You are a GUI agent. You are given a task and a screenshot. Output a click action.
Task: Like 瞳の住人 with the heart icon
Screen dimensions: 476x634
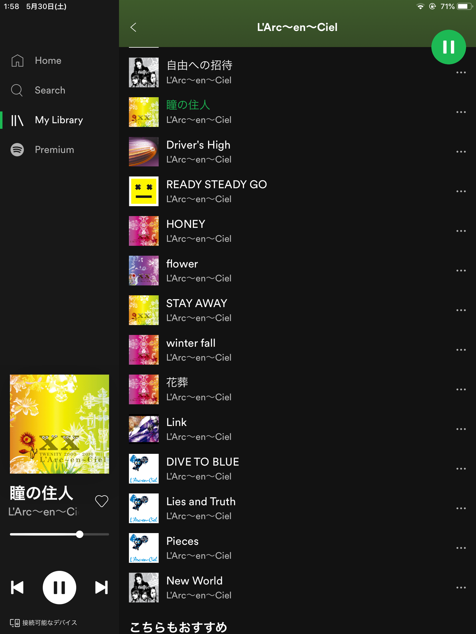click(102, 501)
